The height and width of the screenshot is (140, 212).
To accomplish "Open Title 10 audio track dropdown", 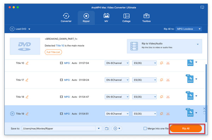I will point(117,63).
